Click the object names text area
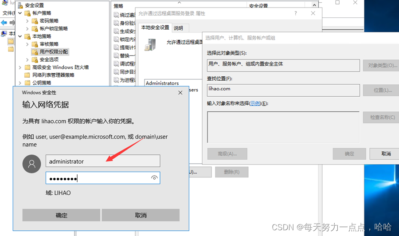The height and width of the screenshot is (236, 399). click(x=283, y=127)
